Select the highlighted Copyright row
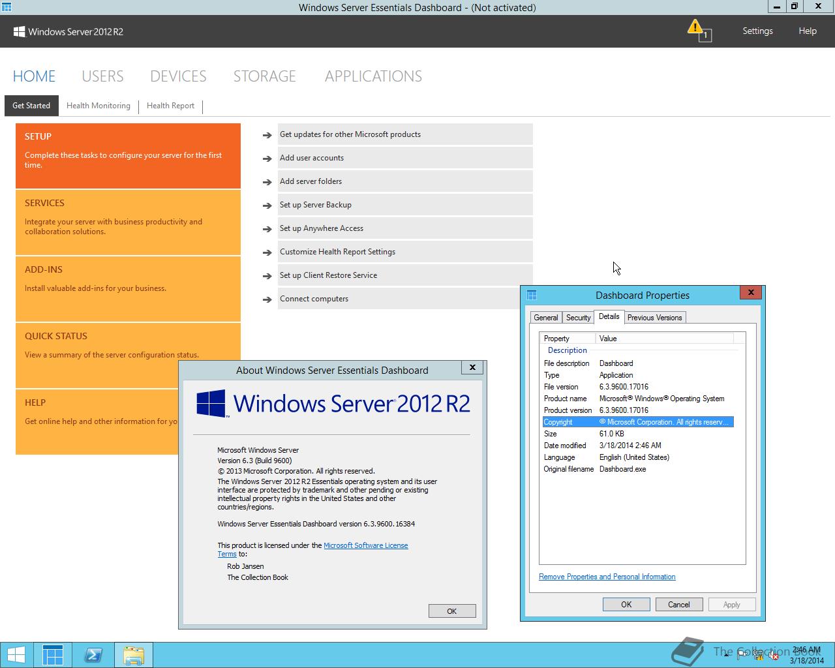835x668 pixels. pos(638,422)
